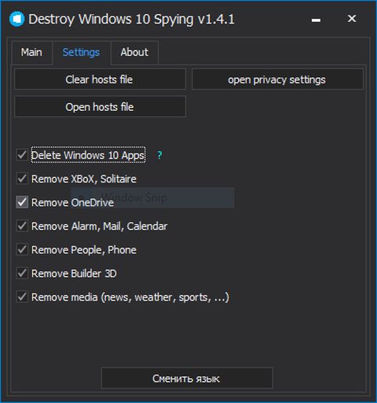The height and width of the screenshot is (403, 377).
Task: Change language via Сменить язык button
Action: click(x=187, y=379)
